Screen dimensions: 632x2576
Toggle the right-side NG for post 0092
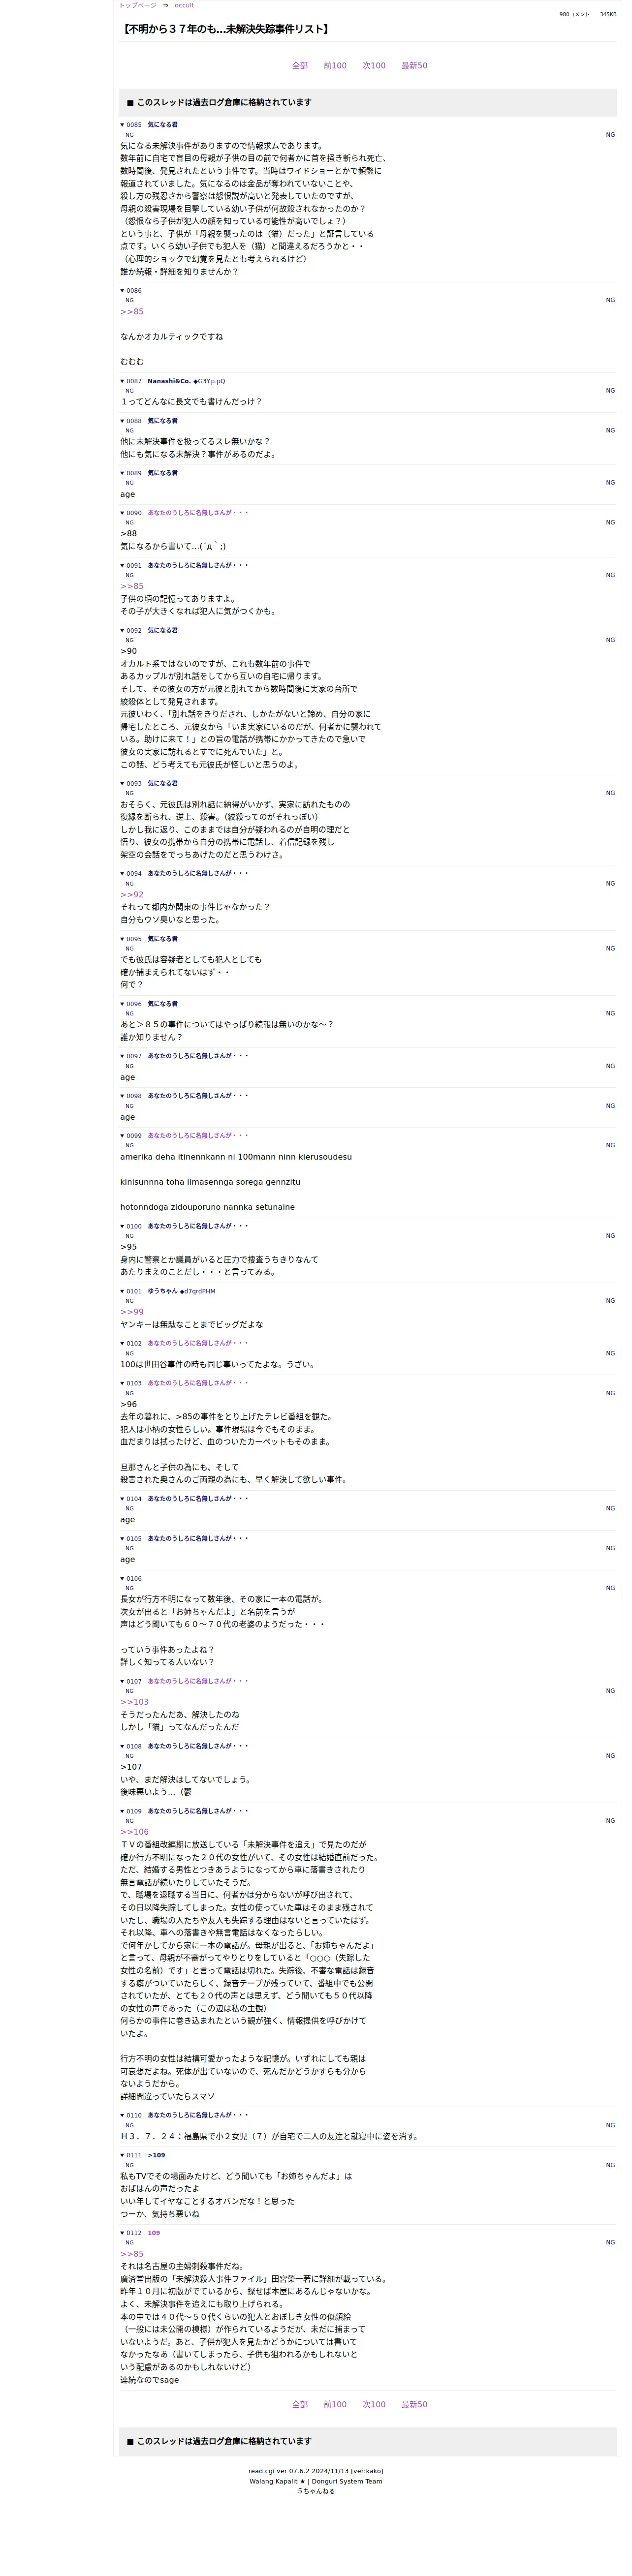click(610, 641)
